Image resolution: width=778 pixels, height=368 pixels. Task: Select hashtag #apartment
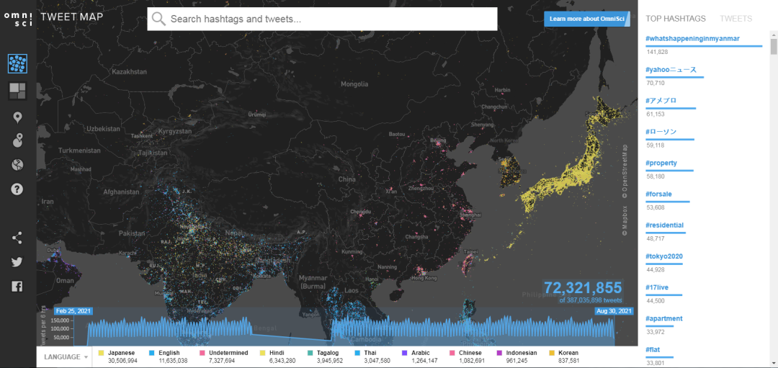(x=664, y=318)
